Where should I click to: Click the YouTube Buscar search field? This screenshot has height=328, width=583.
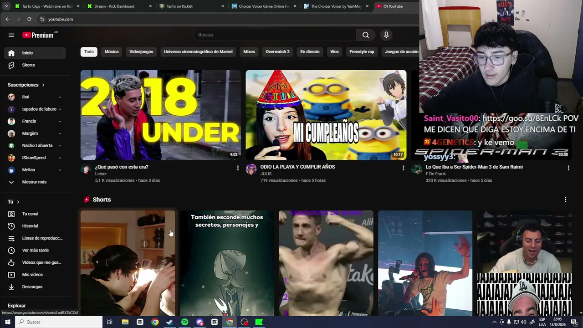point(275,35)
